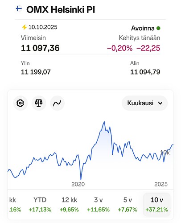
Task: Click the 10k chart price label
Action: pyautogui.click(x=165, y=153)
